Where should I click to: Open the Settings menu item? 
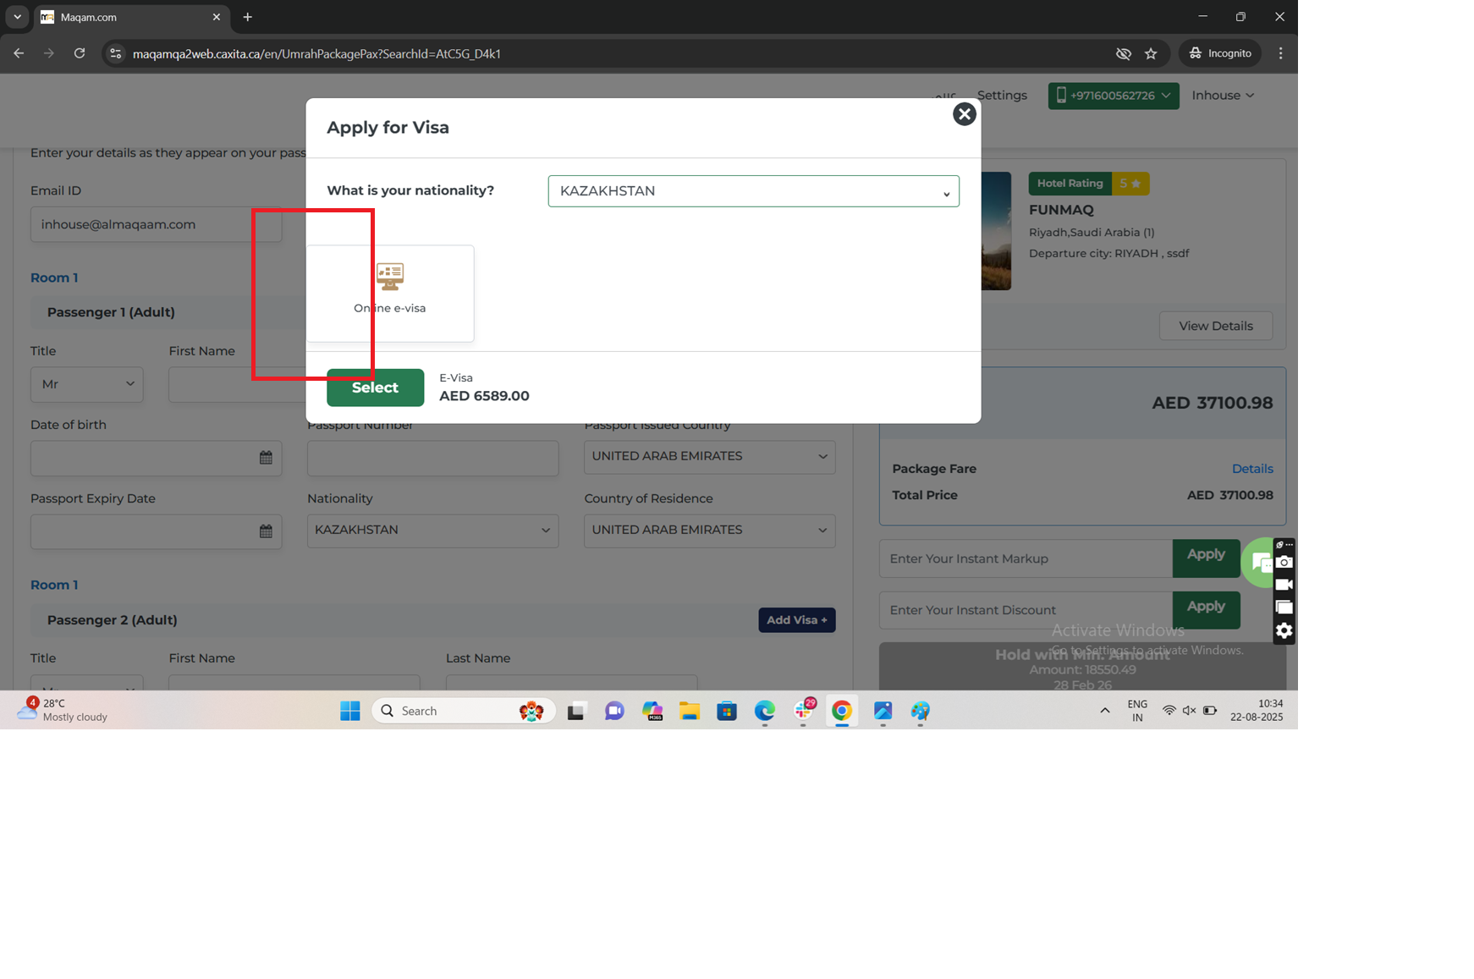point(1002,96)
